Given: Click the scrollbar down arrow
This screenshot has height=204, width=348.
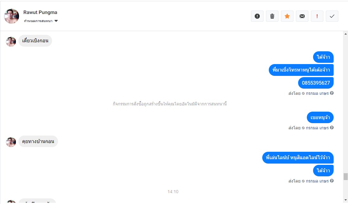Looking at the screenshot, I should [346, 200].
